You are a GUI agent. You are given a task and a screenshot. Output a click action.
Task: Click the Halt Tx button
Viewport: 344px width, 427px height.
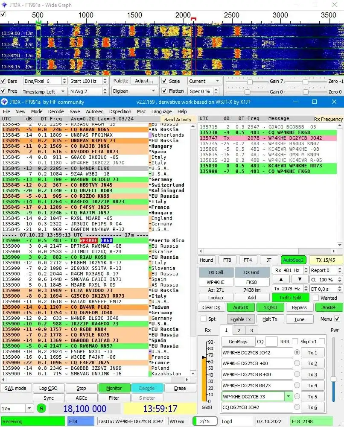tap(270, 319)
